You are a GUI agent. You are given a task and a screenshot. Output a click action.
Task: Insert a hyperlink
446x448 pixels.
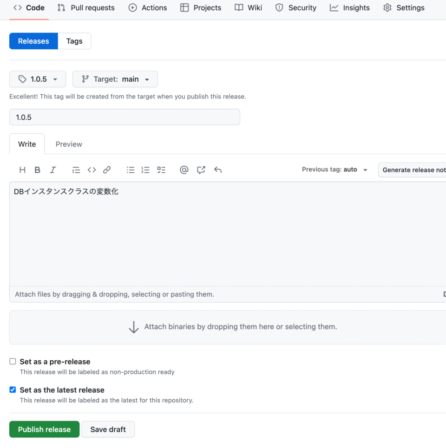pyautogui.click(x=107, y=169)
